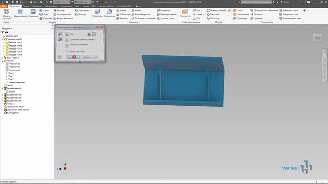Collapse the Начало (Origin) folder
Viewport: 328px width, 184px height.
click(3, 61)
